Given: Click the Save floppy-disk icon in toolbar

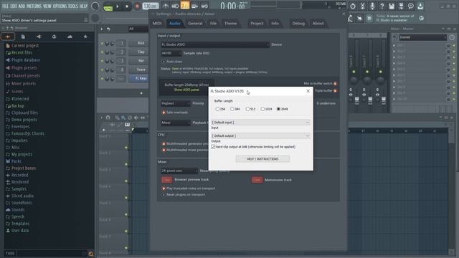Looking at the screenshot, I should pos(392,6).
